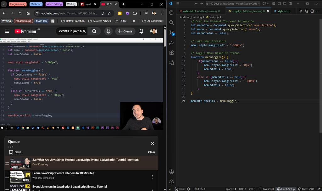Select the Math Tab tab group
322x191 pixels.
(36, 4)
